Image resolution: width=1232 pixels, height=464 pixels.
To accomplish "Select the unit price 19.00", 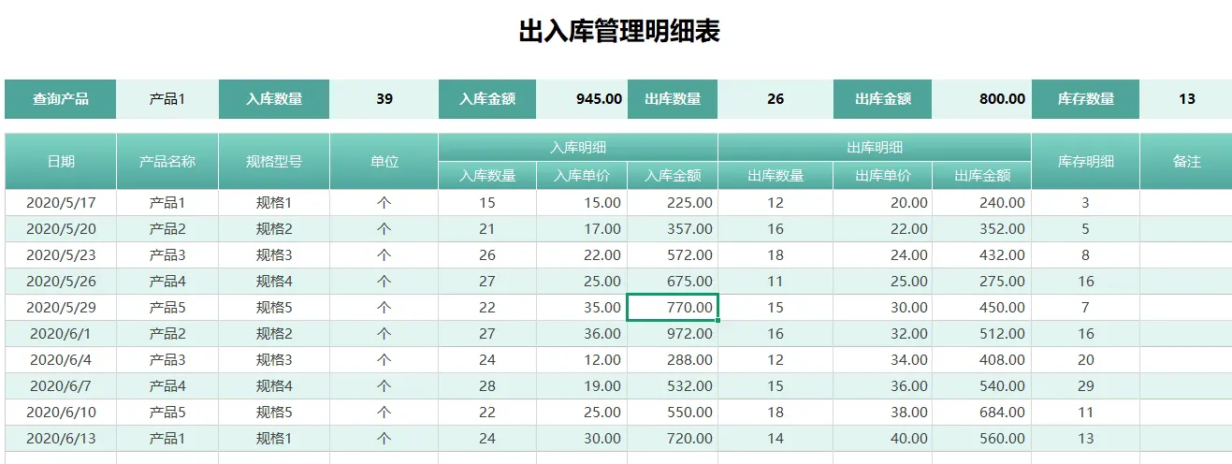I will pos(582,385).
